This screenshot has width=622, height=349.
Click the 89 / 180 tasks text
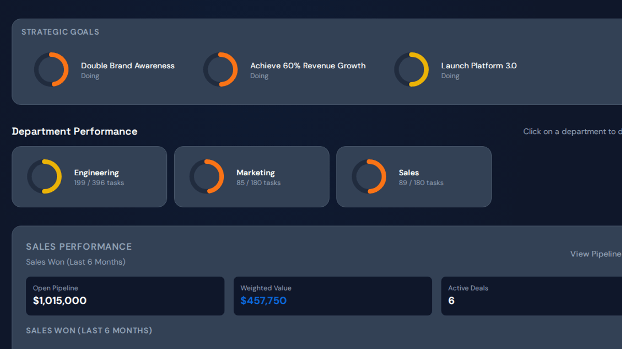click(x=421, y=183)
